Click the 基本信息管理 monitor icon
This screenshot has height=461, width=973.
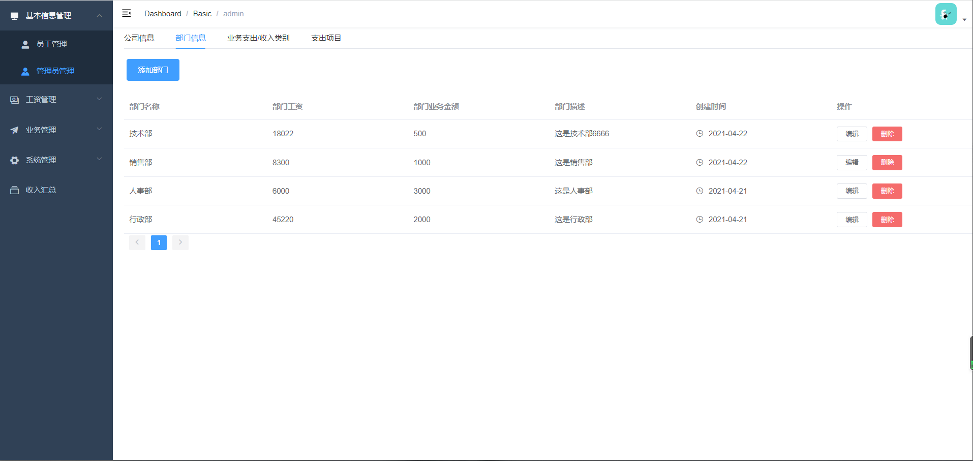[x=15, y=16]
